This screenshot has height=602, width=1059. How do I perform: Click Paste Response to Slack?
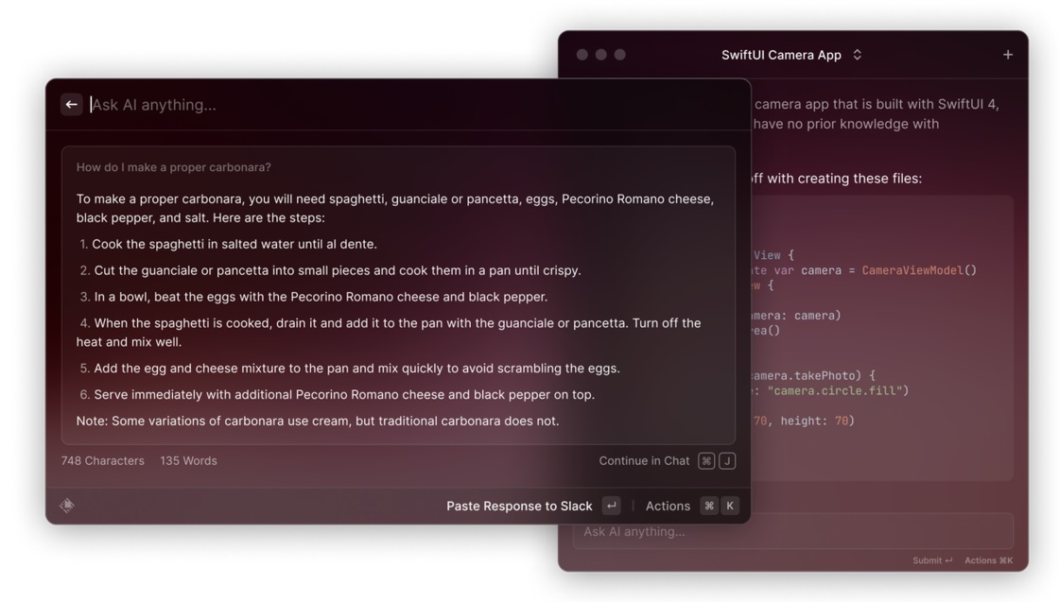point(519,506)
